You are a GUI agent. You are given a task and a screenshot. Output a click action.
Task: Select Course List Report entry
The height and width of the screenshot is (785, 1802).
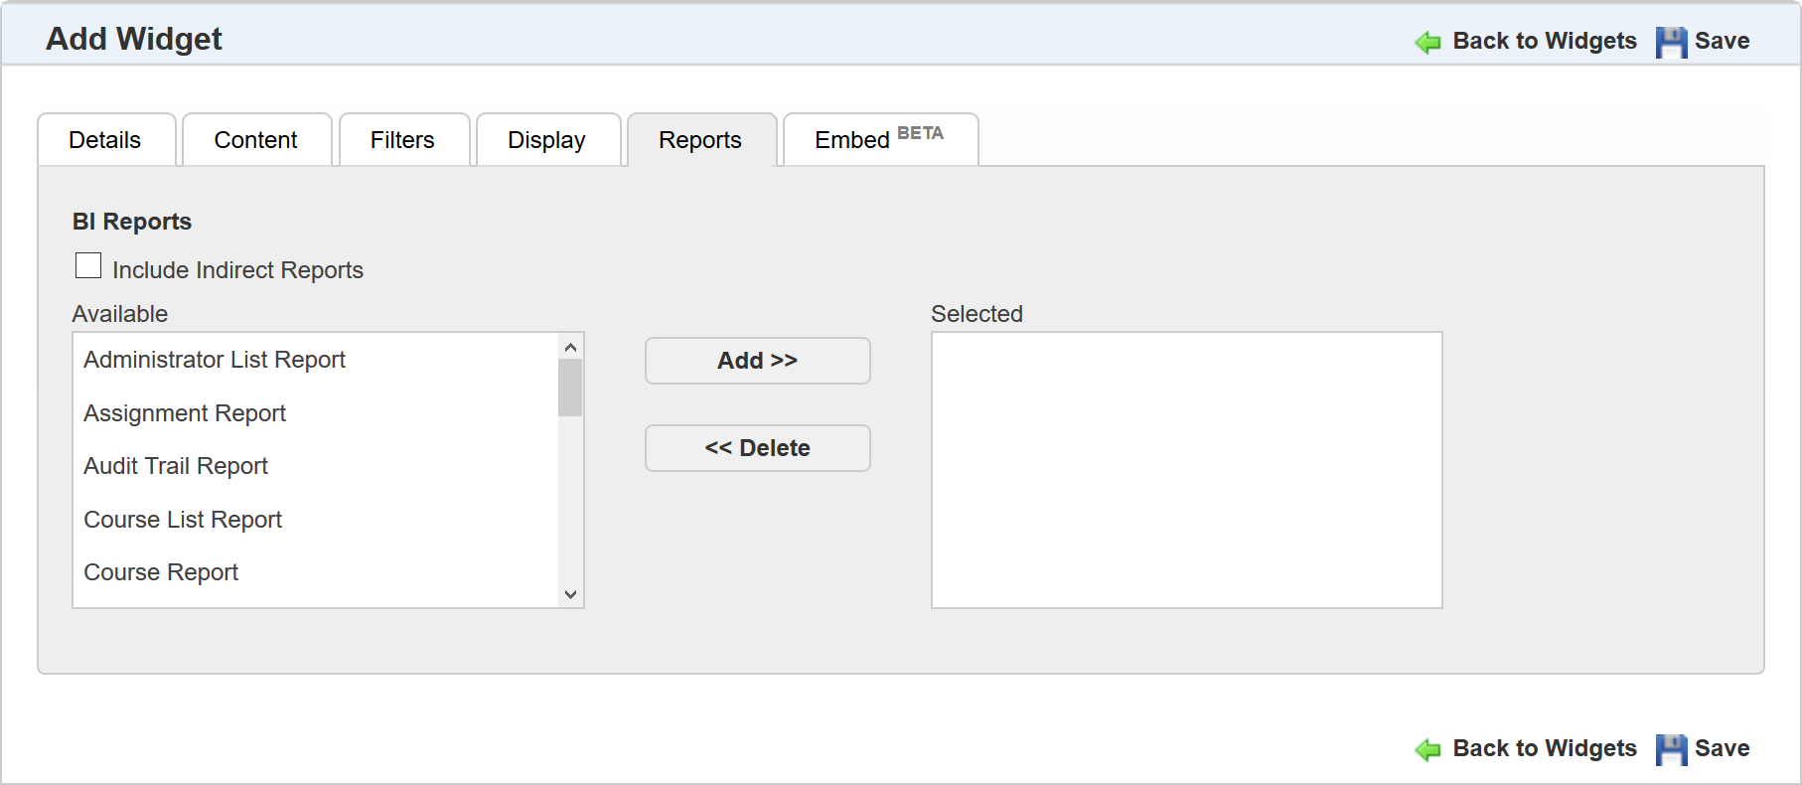tap(183, 520)
